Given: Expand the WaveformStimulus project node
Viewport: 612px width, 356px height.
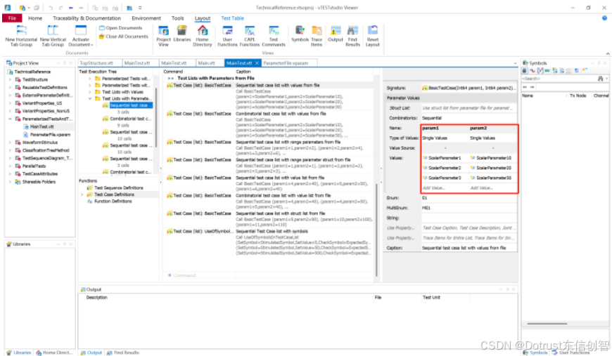Looking at the screenshot, I should [x=10, y=142].
